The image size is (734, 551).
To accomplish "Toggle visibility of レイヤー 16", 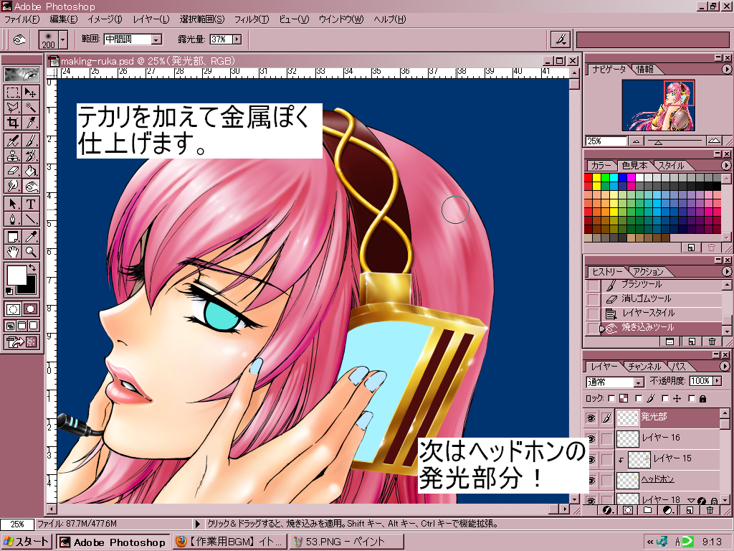I will [591, 438].
